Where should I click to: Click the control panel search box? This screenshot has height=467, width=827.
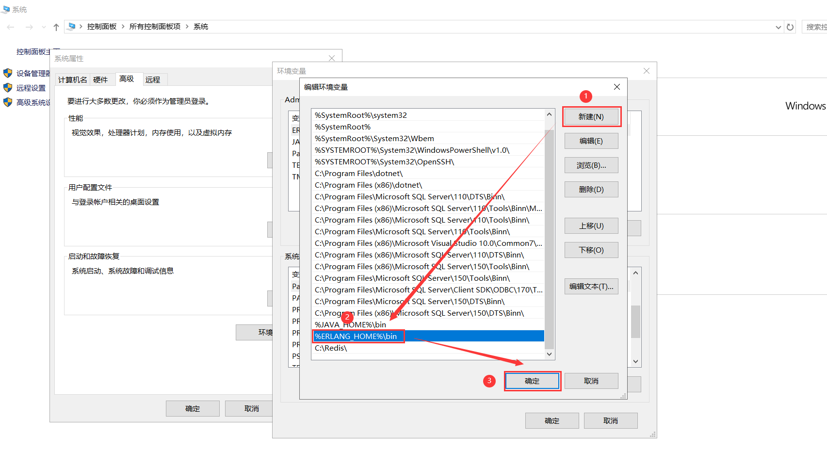click(x=814, y=27)
